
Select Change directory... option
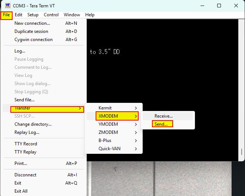(33, 124)
